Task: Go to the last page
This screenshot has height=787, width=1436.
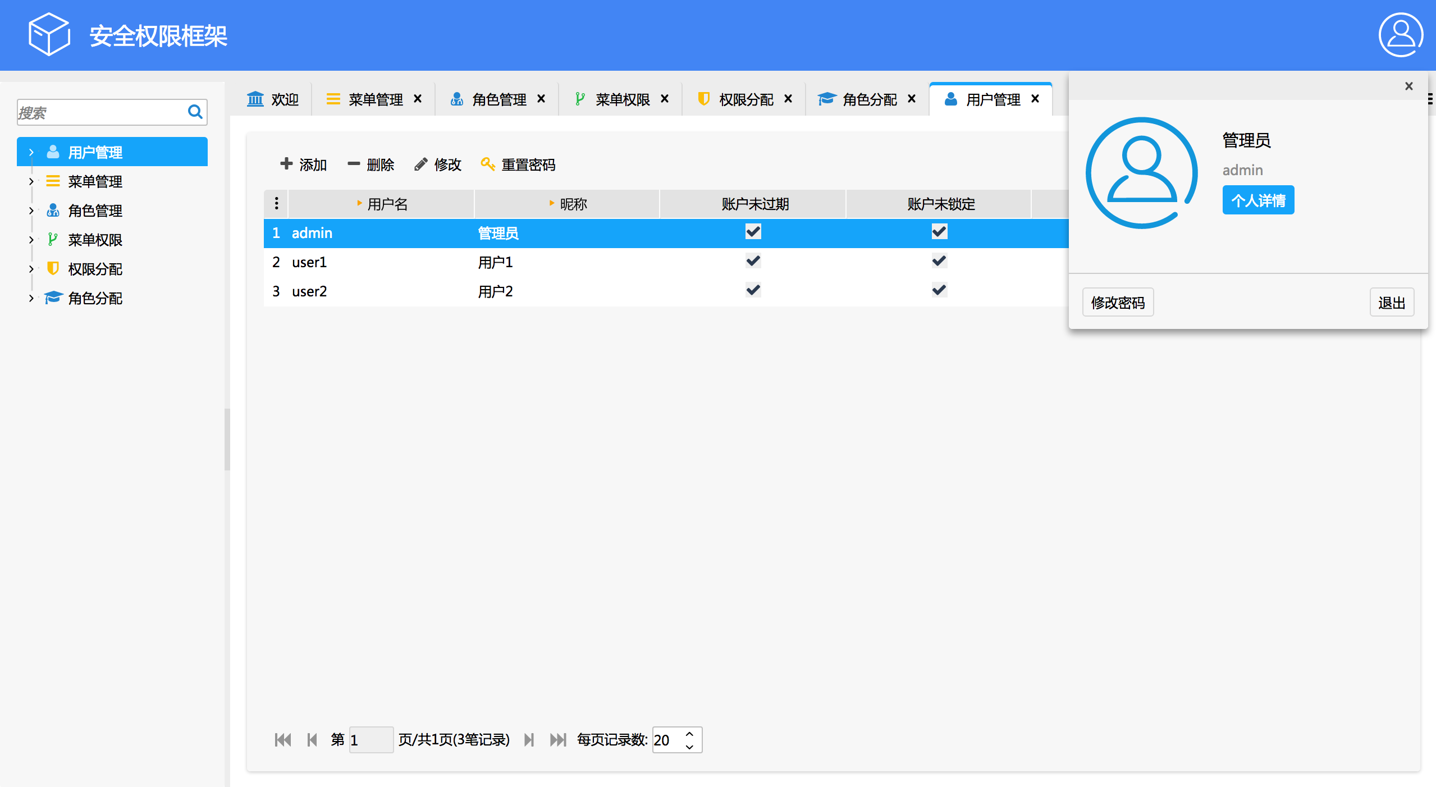Action: [x=557, y=740]
